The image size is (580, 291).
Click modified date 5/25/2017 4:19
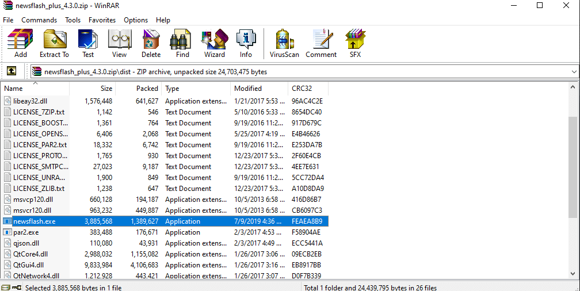(x=260, y=134)
